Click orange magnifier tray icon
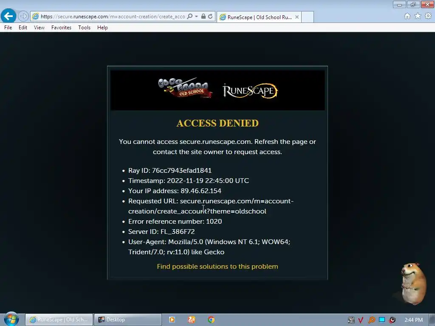This screenshot has height=326, width=435. click(371, 320)
